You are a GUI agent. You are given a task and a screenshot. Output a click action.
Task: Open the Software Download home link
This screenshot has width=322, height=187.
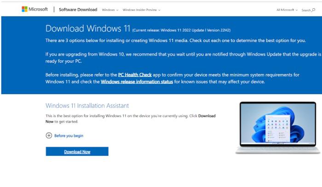(78, 10)
